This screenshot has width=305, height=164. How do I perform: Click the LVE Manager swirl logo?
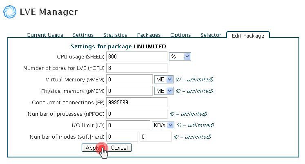click(x=10, y=12)
